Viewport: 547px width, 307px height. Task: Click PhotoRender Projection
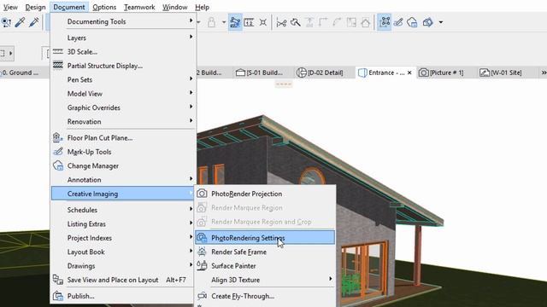[x=265, y=194]
